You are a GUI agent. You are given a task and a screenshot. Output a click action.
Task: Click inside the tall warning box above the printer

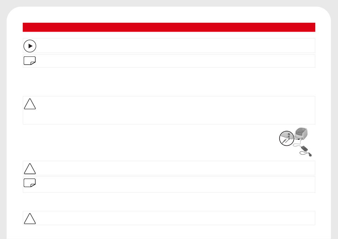pyautogui.click(x=176, y=110)
